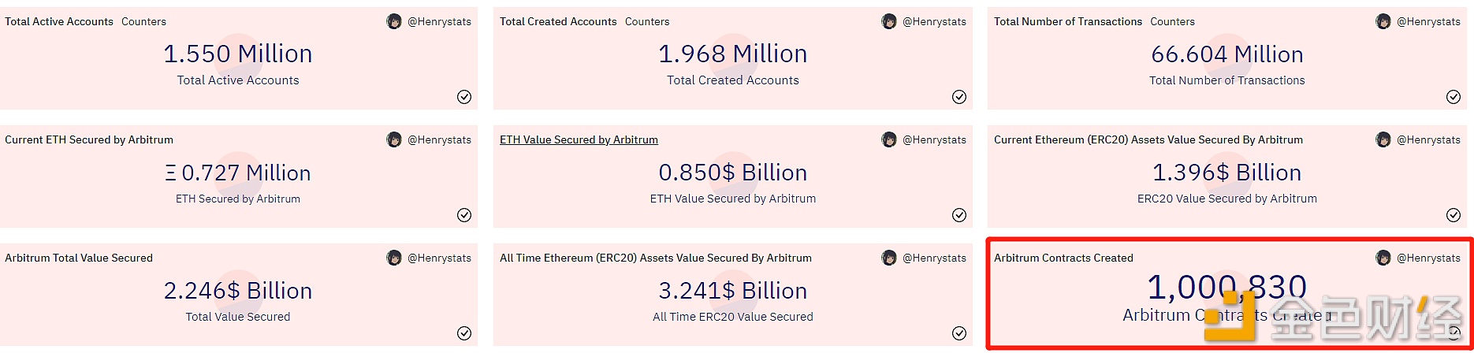Open the Arbitrum Contracts Created query title

[1063, 258]
